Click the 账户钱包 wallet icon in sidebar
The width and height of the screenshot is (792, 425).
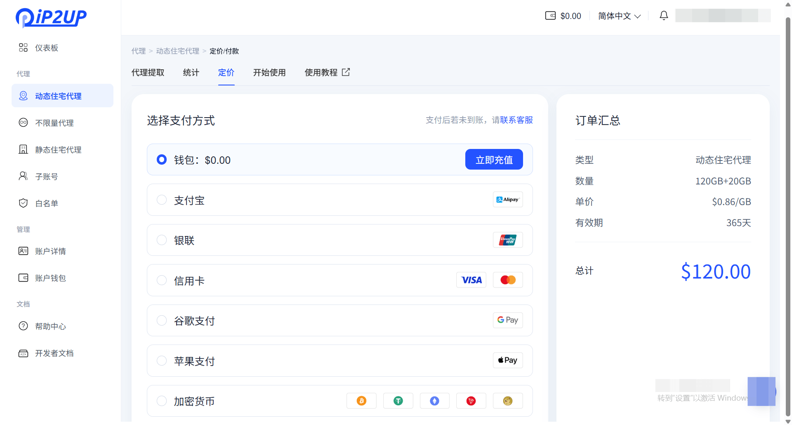(x=23, y=278)
